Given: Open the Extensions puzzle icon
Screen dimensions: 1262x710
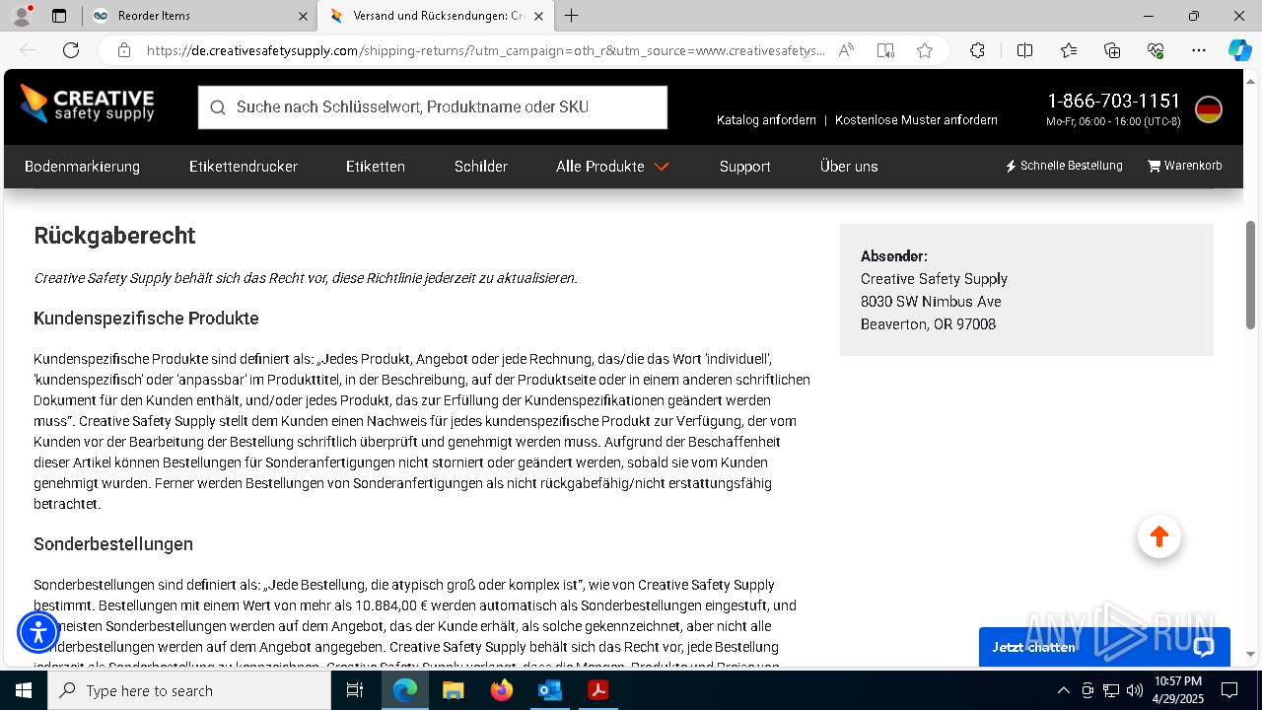Looking at the screenshot, I should click(977, 50).
